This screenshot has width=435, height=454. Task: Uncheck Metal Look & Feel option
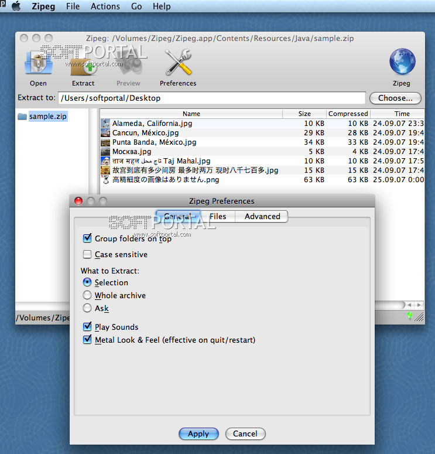(x=87, y=339)
